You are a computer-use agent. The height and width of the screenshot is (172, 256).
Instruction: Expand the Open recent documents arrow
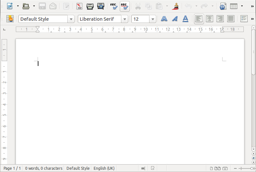pyautogui.click(x=34, y=6)
